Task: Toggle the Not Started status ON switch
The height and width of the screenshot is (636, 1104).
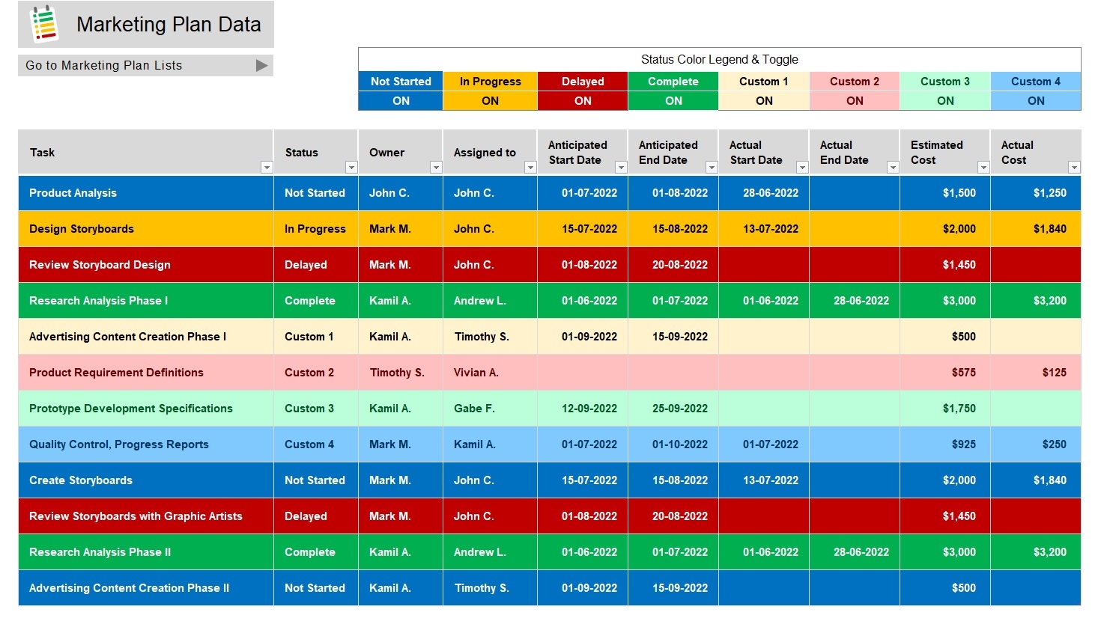Action: (400, 100)
